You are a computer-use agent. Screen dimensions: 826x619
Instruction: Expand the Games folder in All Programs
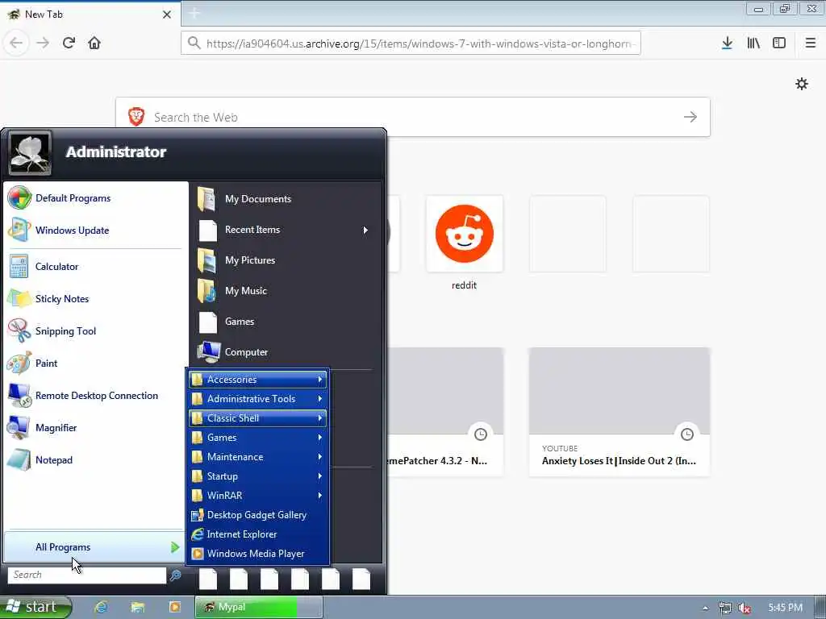click(x=257, y=438)
